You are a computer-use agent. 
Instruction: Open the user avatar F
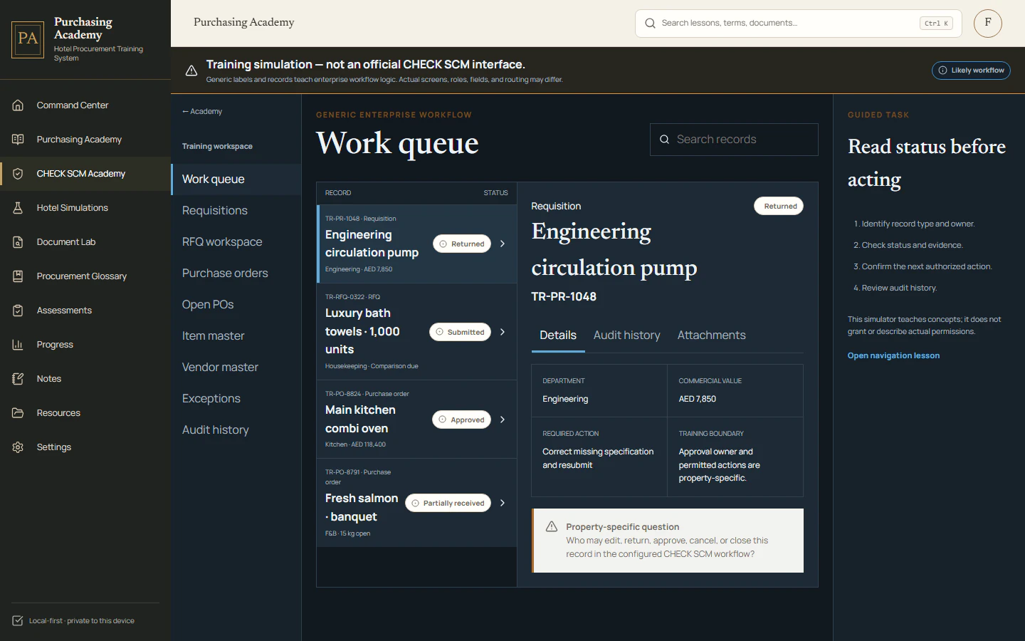pyautogui.click(x=988, y=24)
